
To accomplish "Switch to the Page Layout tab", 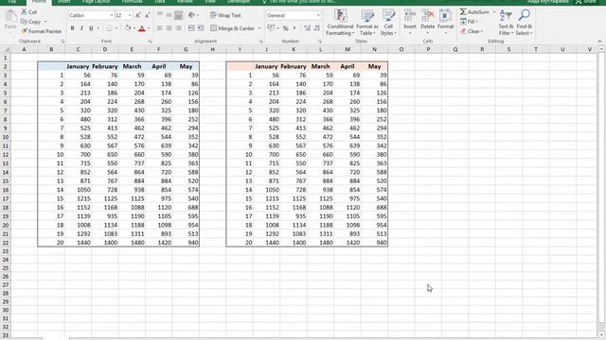I will (x=96, y=2).
